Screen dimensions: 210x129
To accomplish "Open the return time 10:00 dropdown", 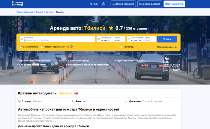I will pyautogui.click(x=150, y=39).
